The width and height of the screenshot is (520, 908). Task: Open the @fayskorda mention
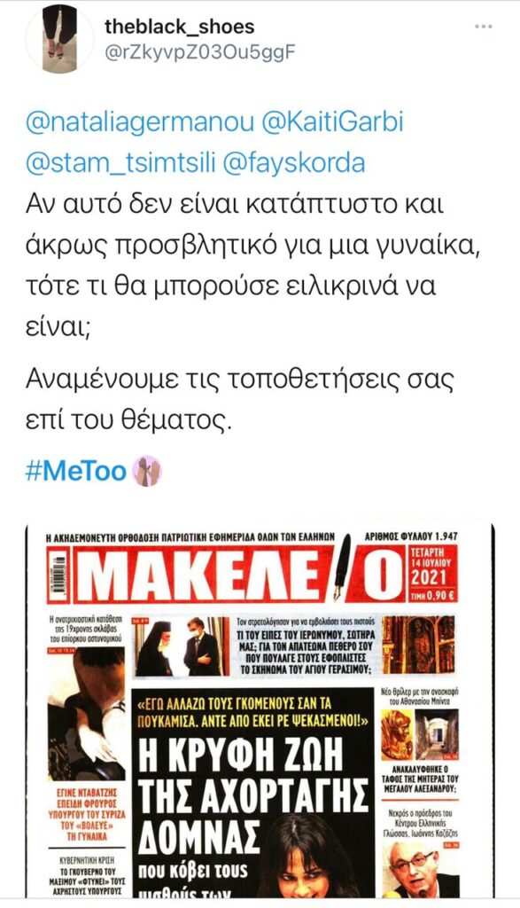click(293, 163)
